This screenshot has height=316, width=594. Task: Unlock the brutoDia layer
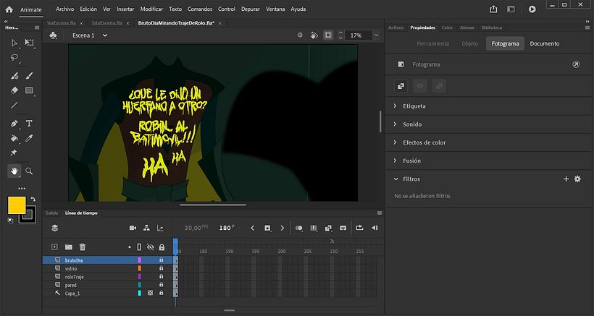tap(162, 260)
